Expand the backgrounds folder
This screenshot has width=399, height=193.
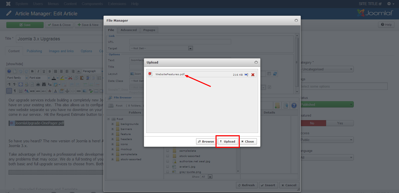coord(113,124)
